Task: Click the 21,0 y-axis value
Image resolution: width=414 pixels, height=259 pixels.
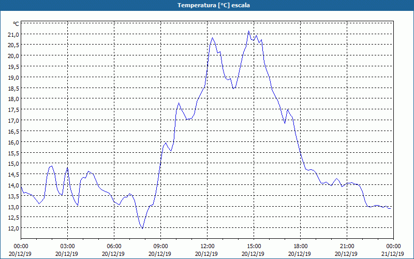Action: coord(14,34)
